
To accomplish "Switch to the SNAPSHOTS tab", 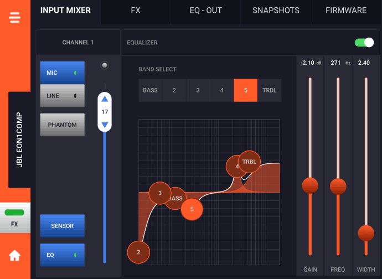I will (276, 11).
